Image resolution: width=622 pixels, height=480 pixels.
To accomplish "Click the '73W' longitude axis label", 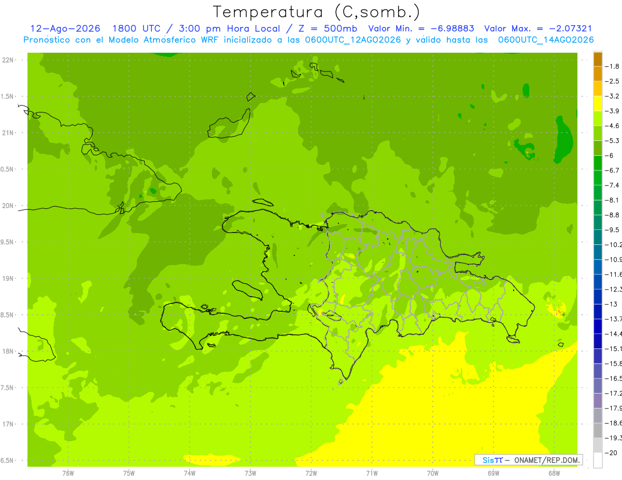I will tap(250, 473).
